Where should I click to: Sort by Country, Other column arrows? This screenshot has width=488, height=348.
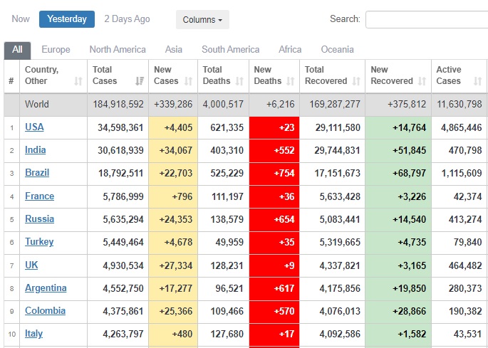(x=78, y=81)
